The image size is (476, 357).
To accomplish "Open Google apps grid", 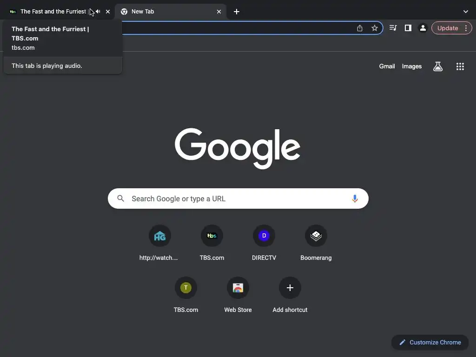I will tap(460, 66).
